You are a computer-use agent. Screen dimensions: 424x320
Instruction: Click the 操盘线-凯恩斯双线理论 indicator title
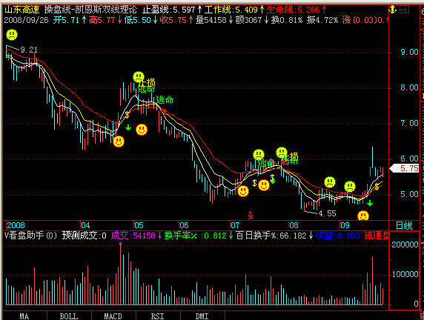point(90,10)
